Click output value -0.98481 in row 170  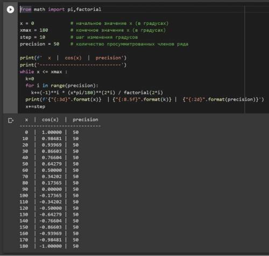coord(51,240)
